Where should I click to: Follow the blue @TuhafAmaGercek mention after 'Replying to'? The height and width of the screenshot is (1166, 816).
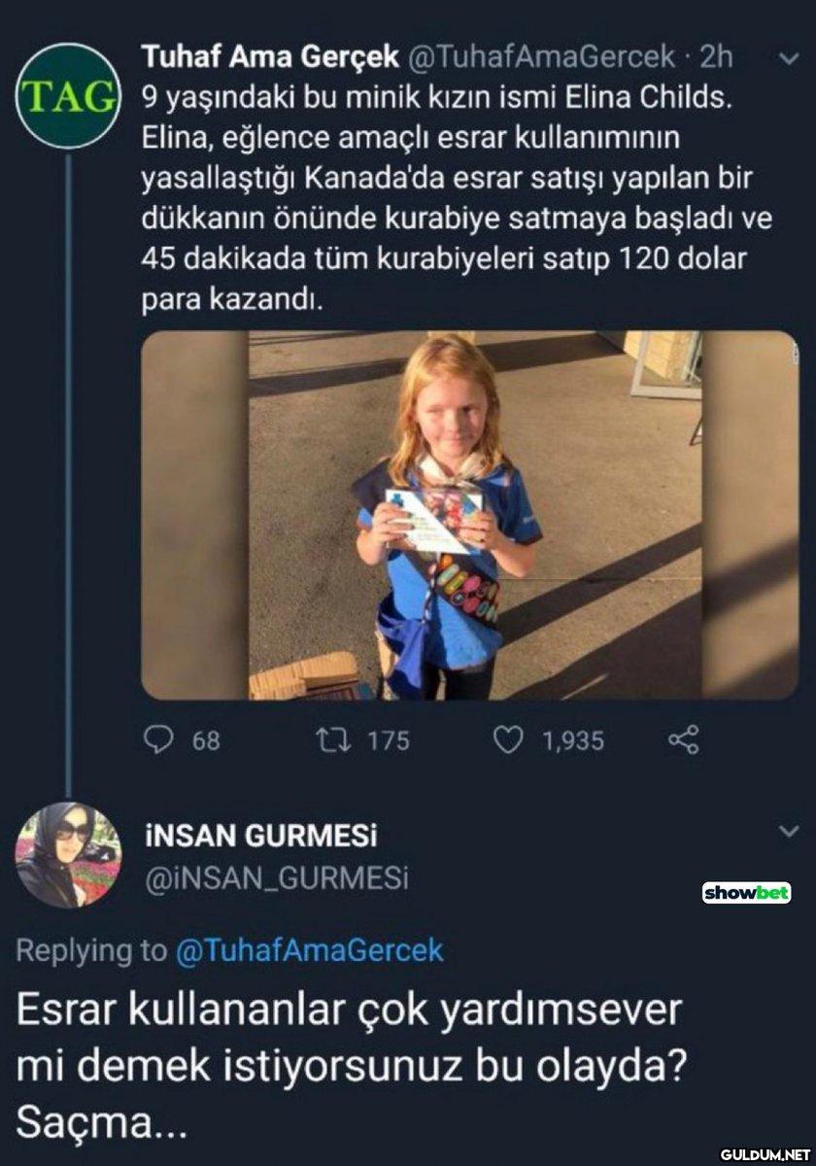[x=309, y=949]
